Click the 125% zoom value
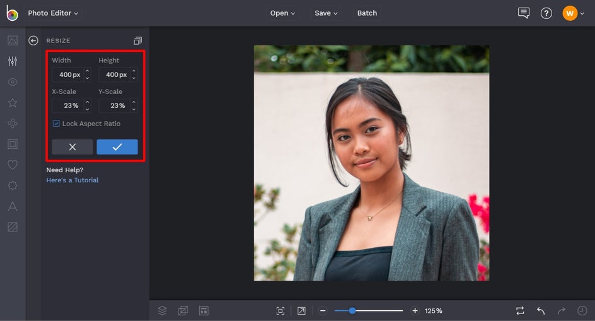The width and height of the screenshot is (595, 321). pyautogui.click(x=434, y=311)
